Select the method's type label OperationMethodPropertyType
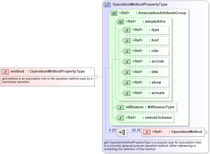 [57, 71]
